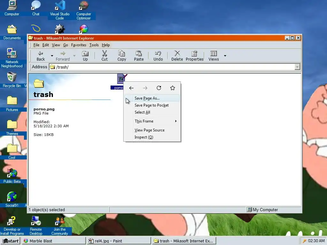This screenshot has width=327, height=245.
Task: Open the Views toolbar button
Action: (214, 56)
